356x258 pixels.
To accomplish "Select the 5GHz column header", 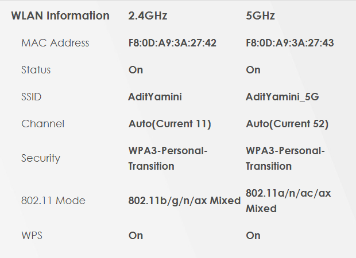I will (x=260, y=15).
